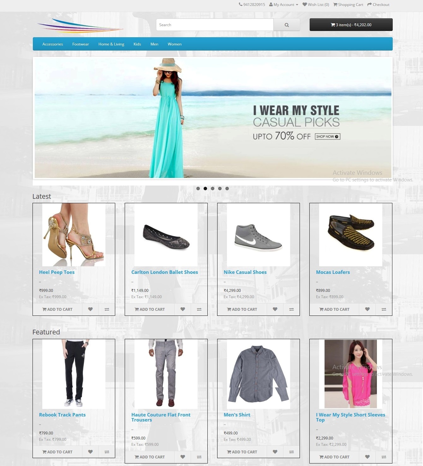Open the cart summary 3 item(s) dropdown
Image resolution: width=423 pixels, height=466 pixels.
point(351,25)
